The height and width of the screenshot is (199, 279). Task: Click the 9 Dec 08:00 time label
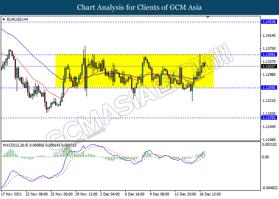click(x=159, y=194)
